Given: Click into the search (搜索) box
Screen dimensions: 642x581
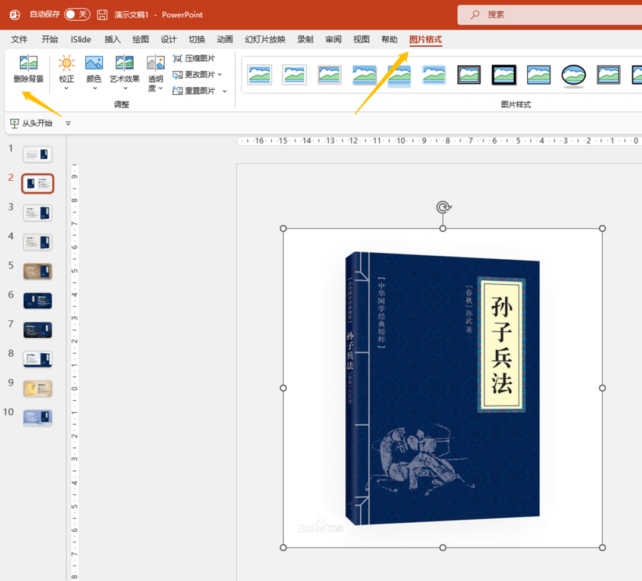Looking at the screenshot, I should click(x=549, y=15).
